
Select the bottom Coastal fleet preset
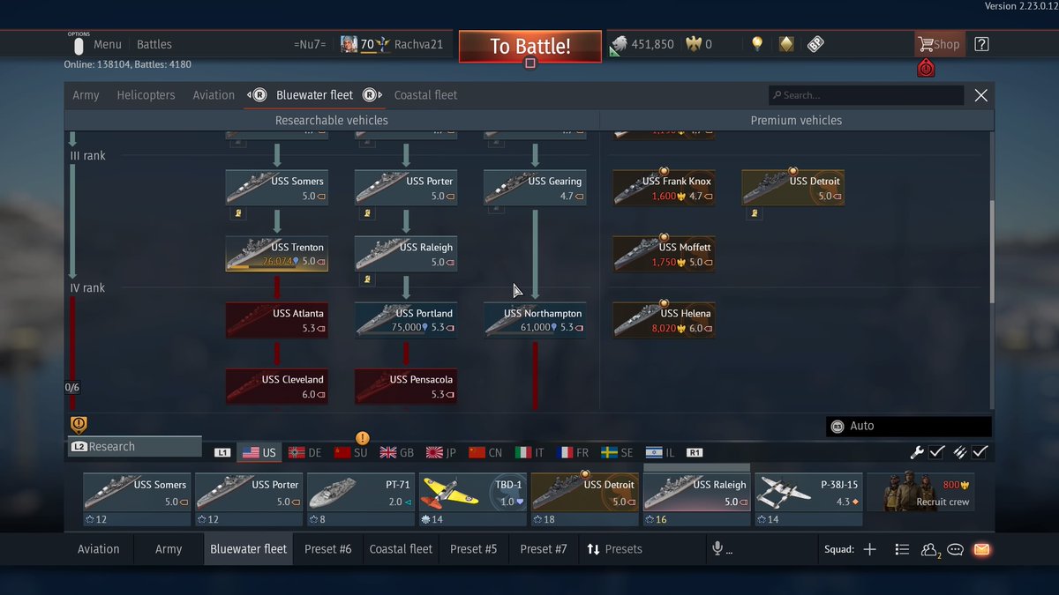point(401,549)
